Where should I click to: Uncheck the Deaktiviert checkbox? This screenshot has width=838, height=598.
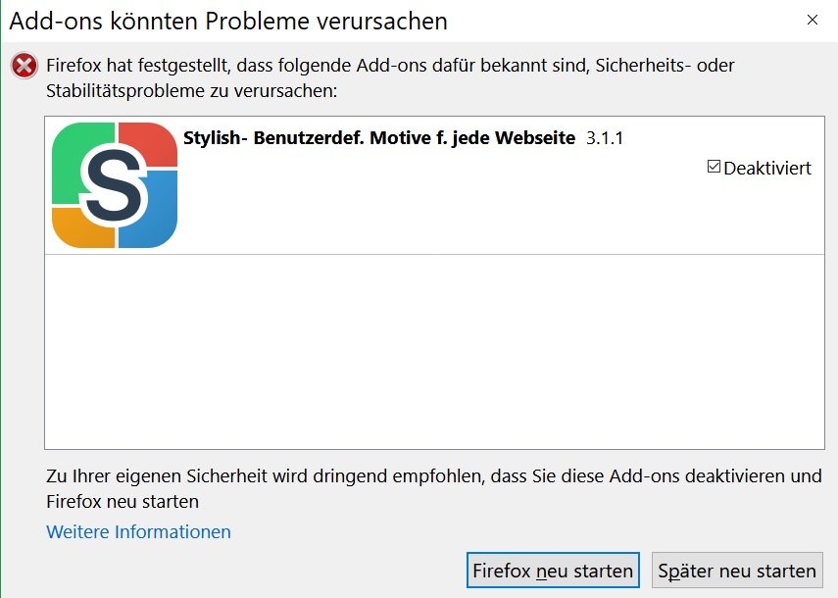pos(714,167)
